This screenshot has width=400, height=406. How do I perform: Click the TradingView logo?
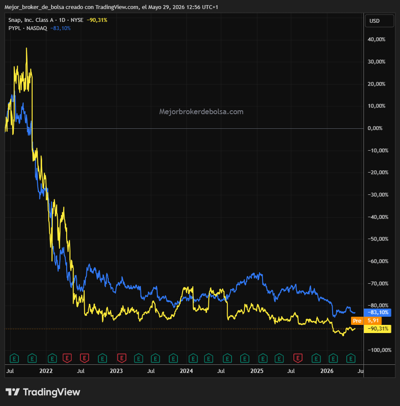43,392
